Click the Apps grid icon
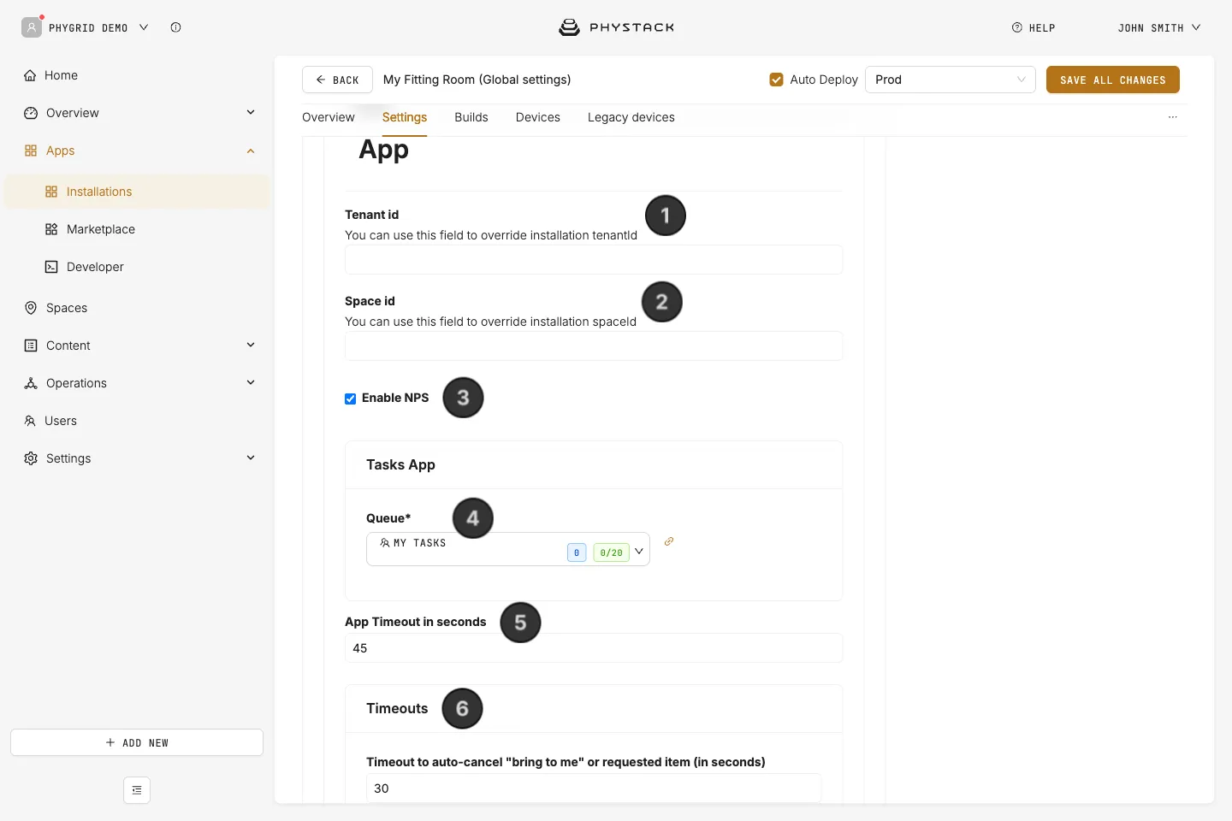Screen dimensions: 1232x821 coord(31,151)
